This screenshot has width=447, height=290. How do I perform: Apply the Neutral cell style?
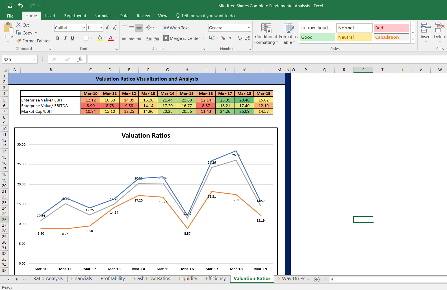click(x=354, y=37)
